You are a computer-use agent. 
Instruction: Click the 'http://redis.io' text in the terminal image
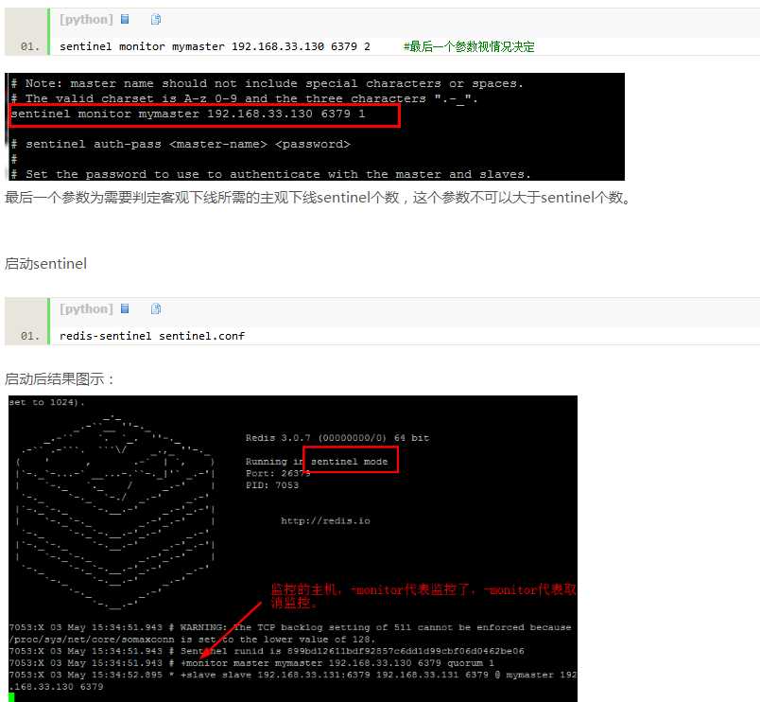[325, 521]
